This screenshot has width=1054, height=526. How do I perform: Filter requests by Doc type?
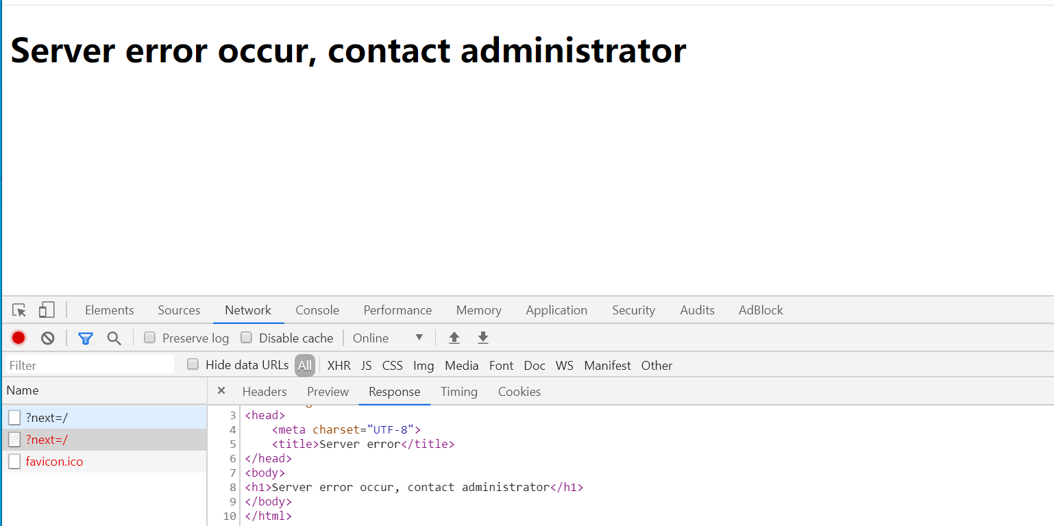tap(535, 365)
